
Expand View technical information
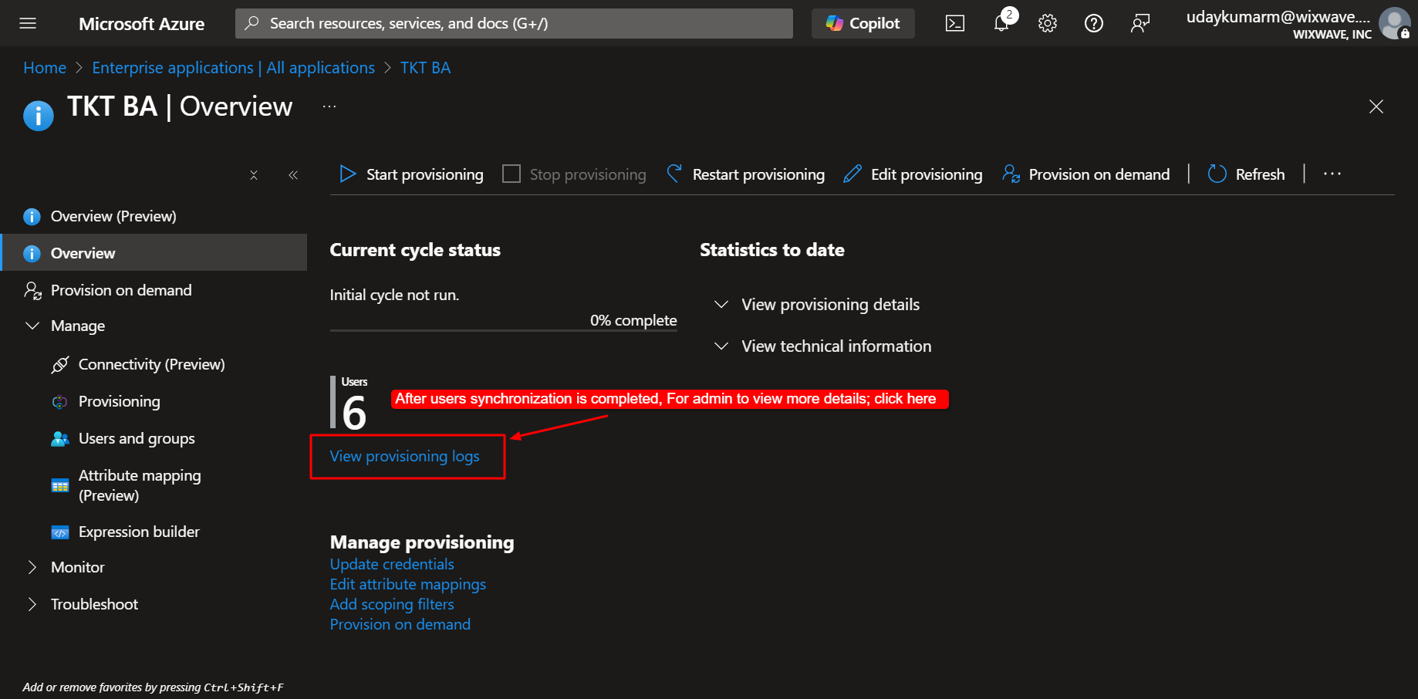point(823,346)
